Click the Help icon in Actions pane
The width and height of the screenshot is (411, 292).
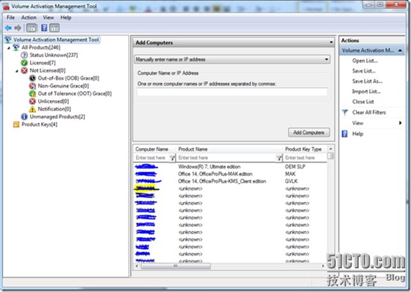tap(345, 134)
